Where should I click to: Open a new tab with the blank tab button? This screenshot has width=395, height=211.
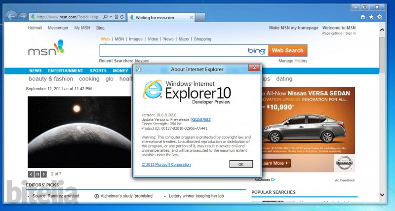tap(200, 17)
